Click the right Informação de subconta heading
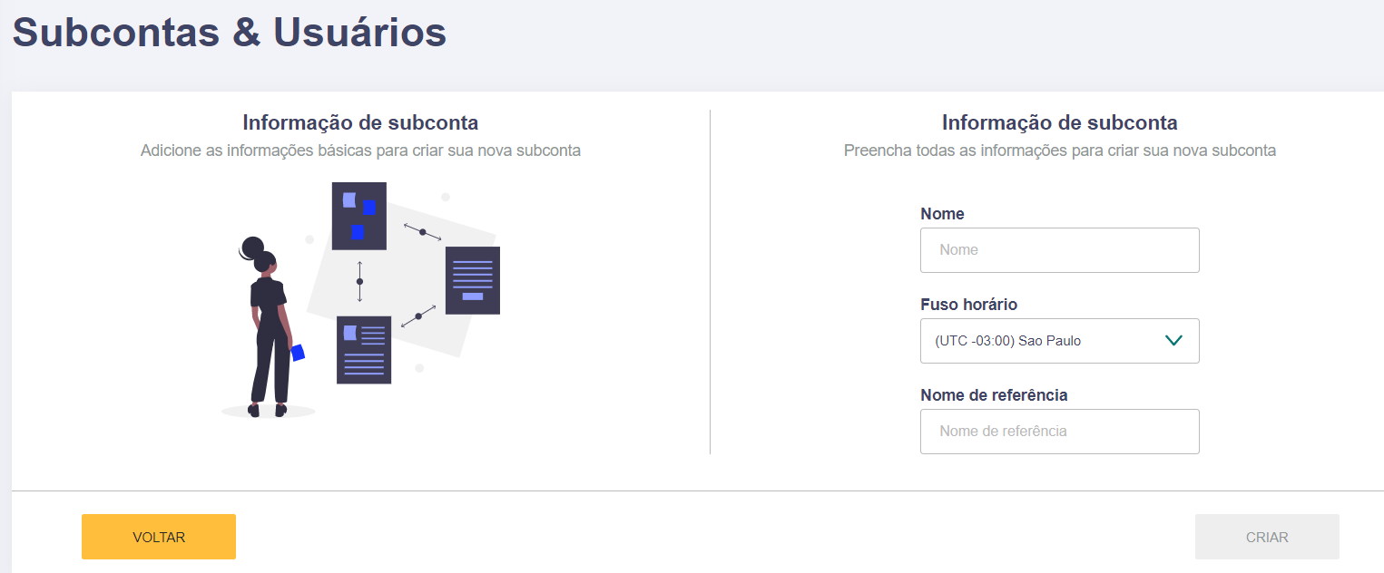 (1059, 122)
